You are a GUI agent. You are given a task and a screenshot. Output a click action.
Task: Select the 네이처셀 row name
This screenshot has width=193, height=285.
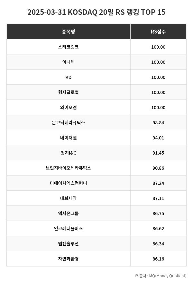68,138
